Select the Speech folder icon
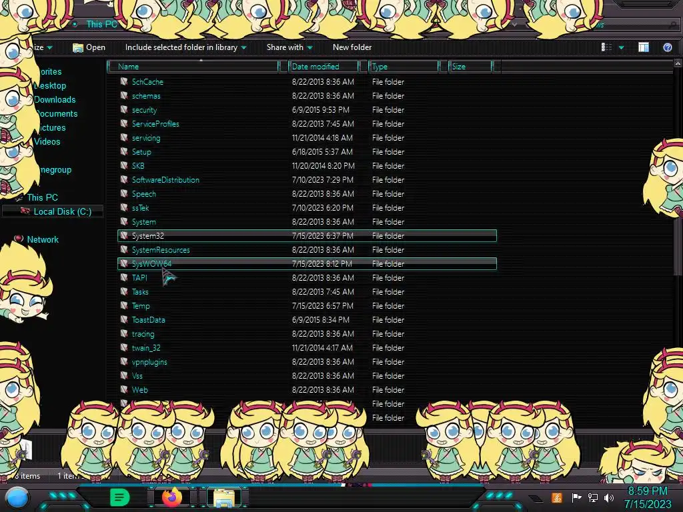This screenshot has height=512, width=683. pos(124,194)
